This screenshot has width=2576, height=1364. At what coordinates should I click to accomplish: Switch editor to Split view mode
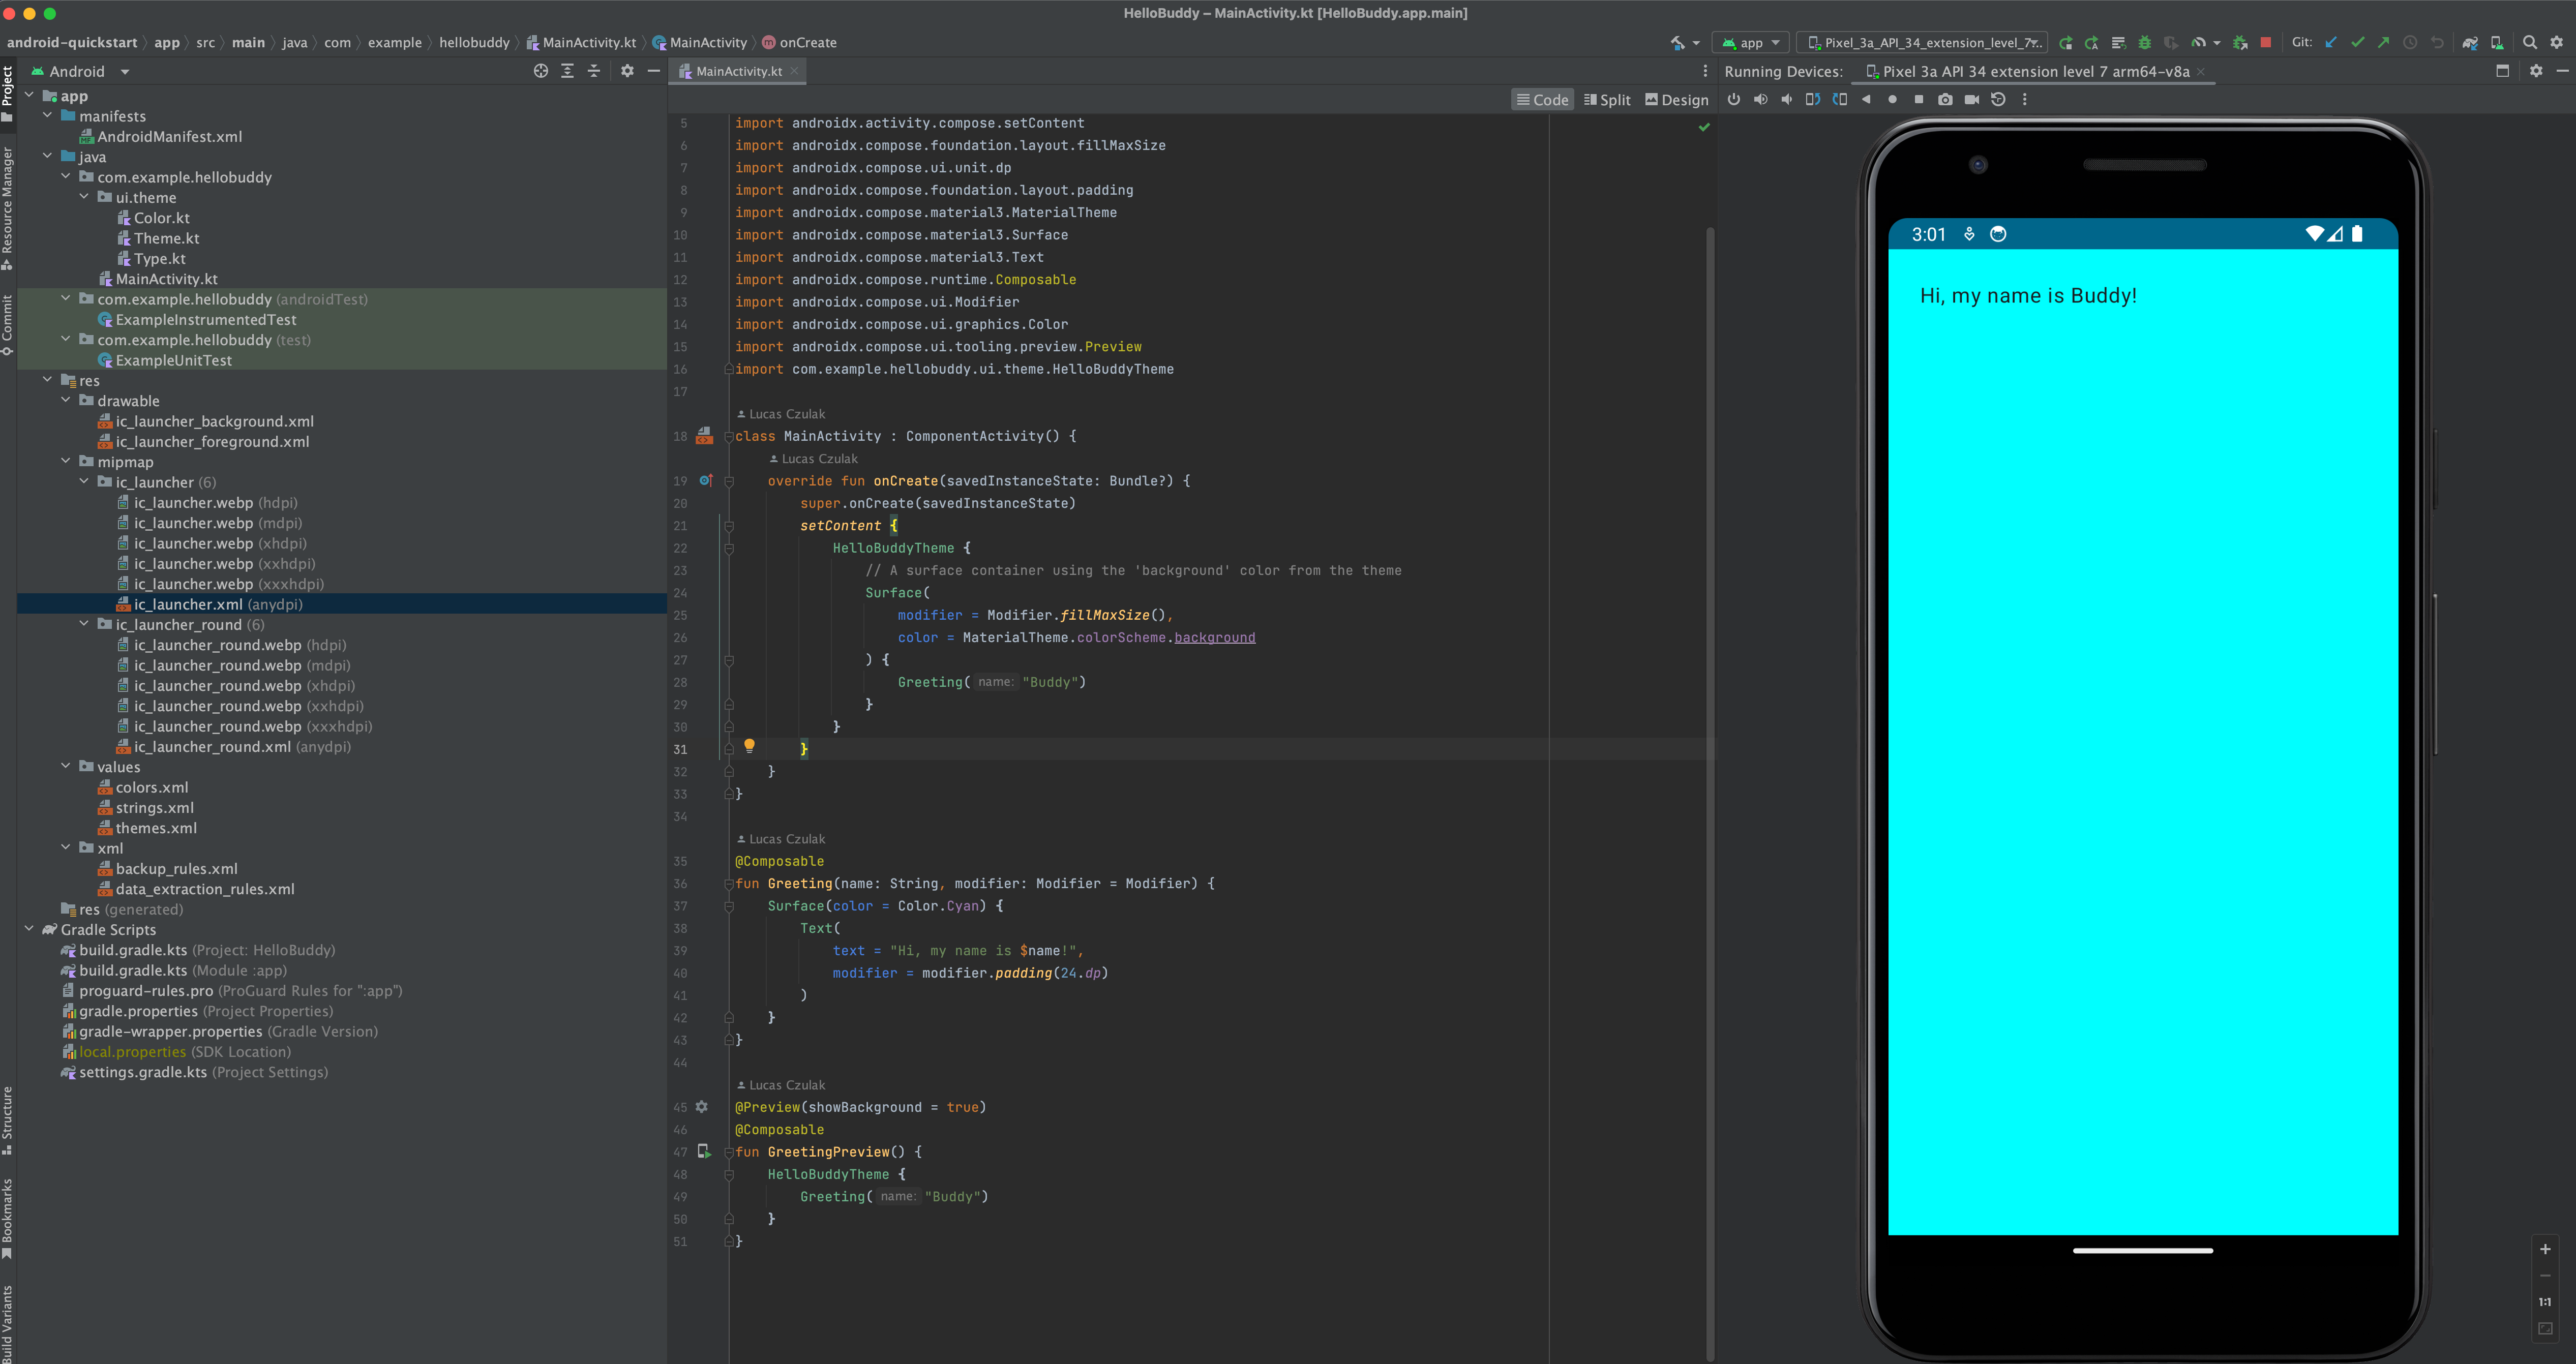(1607, 100)
